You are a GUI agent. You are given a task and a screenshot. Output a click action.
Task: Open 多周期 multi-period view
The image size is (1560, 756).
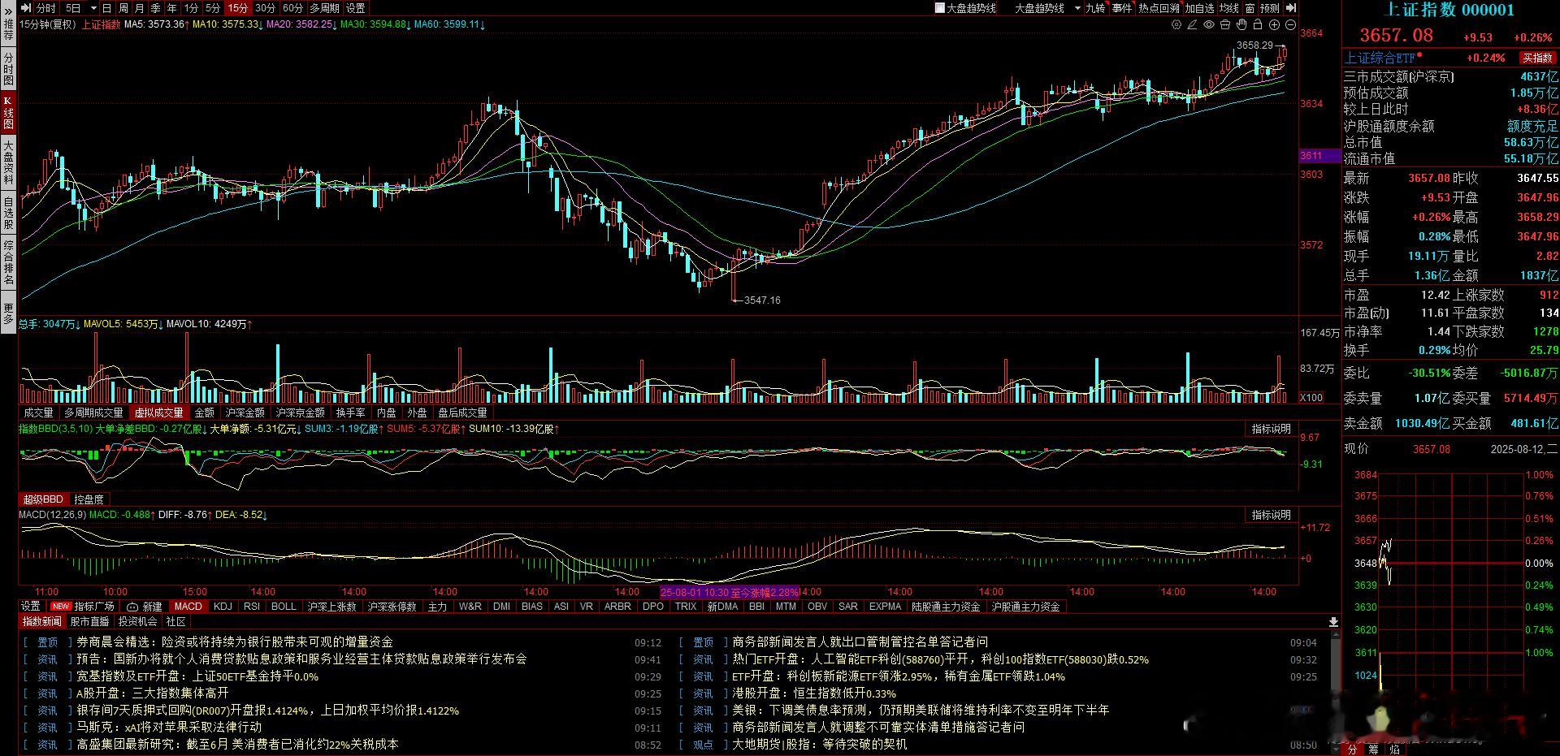point(324,8)
